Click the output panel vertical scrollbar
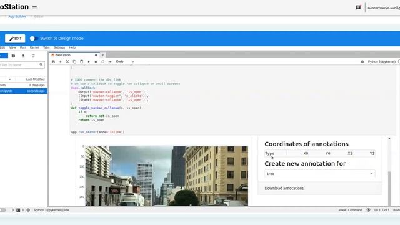The image size is (400, 225). point(389,189)
